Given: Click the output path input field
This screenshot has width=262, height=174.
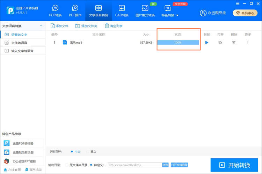Looking at the screenshot, I should 135,165.
